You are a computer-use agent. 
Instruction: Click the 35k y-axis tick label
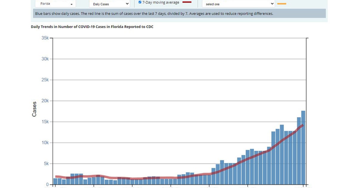[45, 38]
